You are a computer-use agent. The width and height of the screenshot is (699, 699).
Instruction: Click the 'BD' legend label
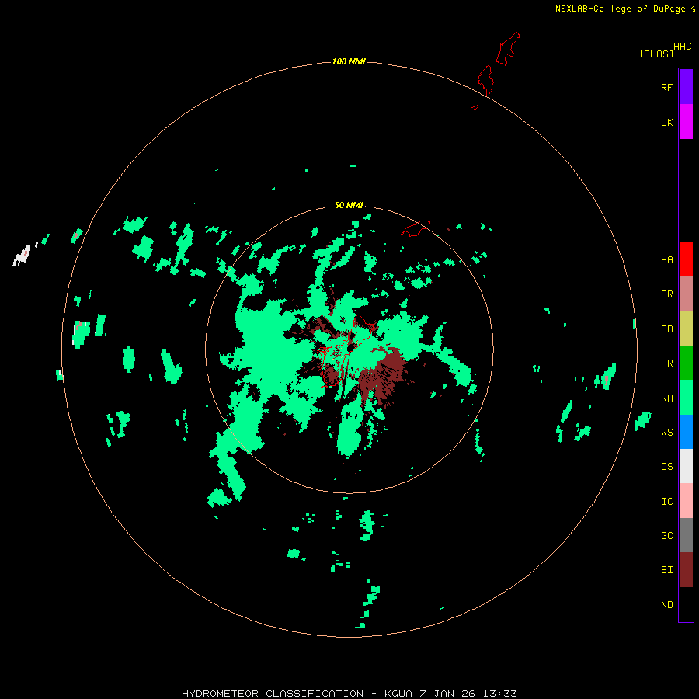click(x=666, y=329)
